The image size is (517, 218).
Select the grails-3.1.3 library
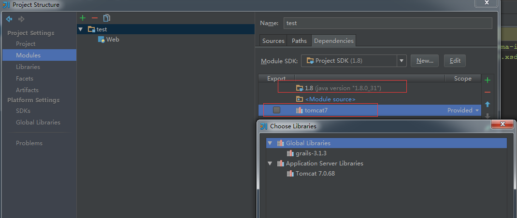[x=387, y=153]
